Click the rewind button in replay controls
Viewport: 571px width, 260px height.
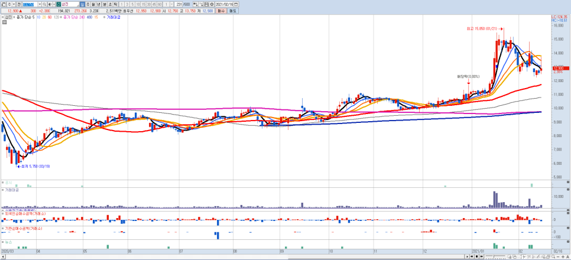[472, 256]
